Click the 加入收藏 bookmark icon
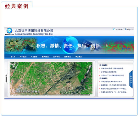The height and width of the screenshot is (117, 139). [114, 29]
